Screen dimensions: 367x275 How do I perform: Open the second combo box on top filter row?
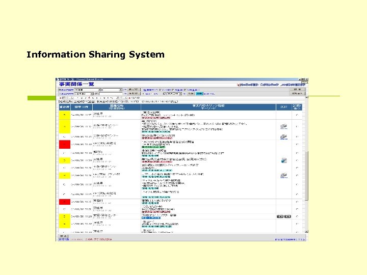[x=112, y=90]
